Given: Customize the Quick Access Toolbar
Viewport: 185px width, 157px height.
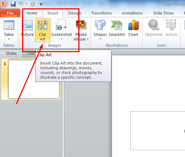Looking at the screenshot, I should tap(41, 4).
